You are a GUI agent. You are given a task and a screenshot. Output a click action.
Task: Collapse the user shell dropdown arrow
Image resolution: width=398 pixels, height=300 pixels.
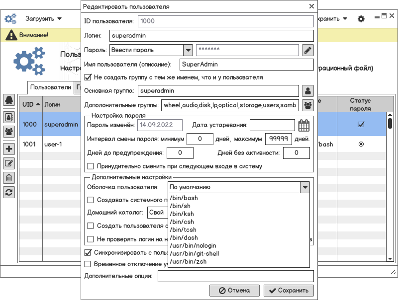305,188
